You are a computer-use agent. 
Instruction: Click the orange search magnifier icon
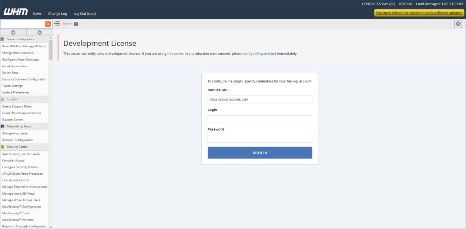click(x=48, y=24)
